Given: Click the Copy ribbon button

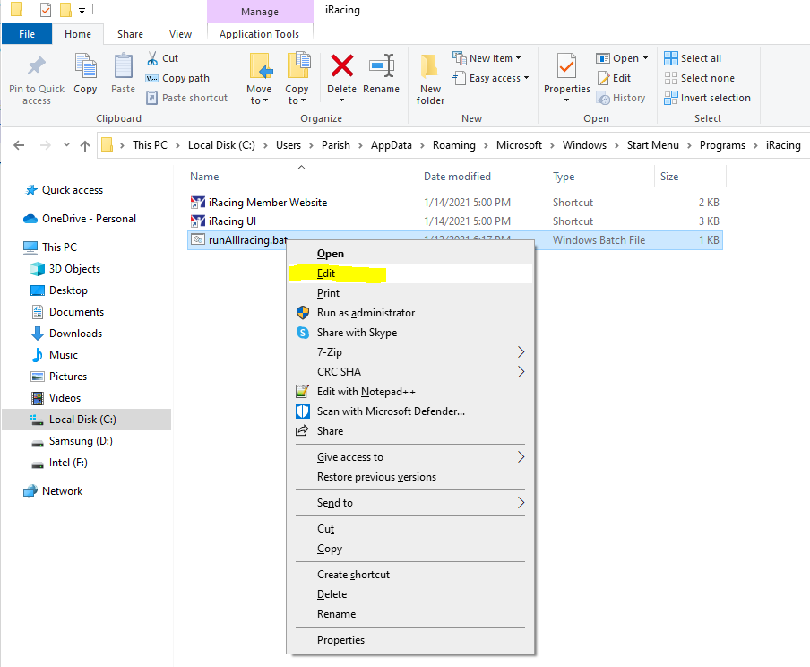Looking at the screenshot, I should coord(85,74).
